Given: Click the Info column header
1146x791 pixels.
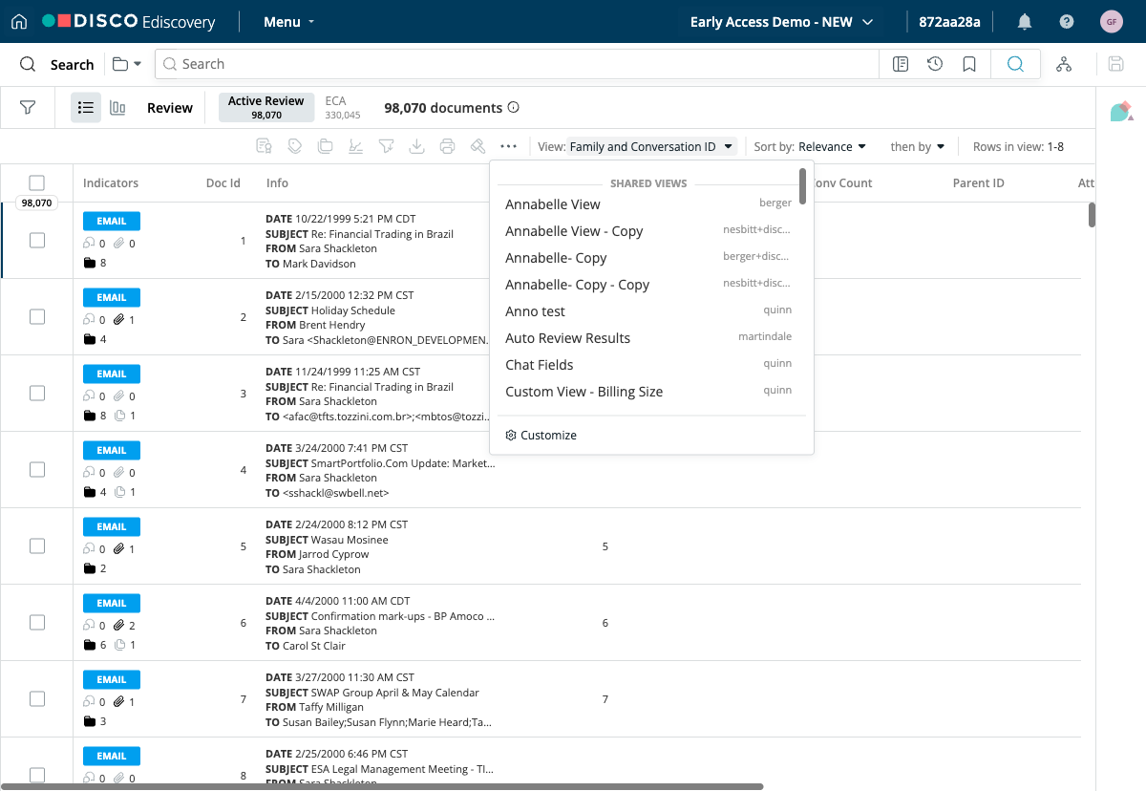Looking at the screenshot, I should (277, 183).
